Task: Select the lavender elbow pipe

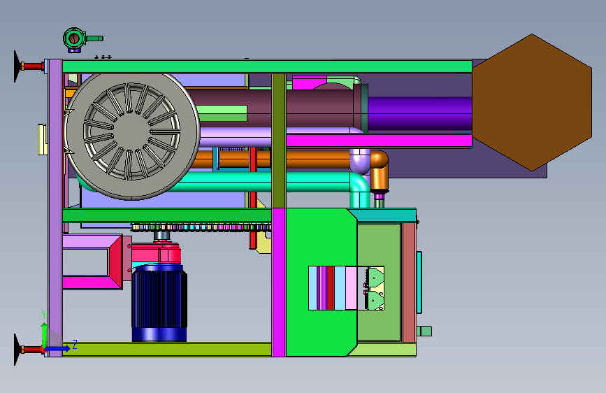Action: coord(359,162)
